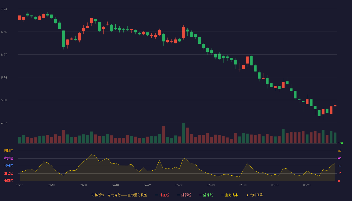Click the 04-22 date label

pos(147,185)
